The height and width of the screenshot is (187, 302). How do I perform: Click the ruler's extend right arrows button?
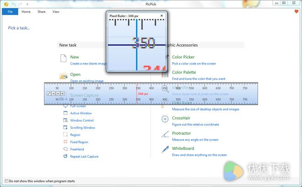pos(58,93)
